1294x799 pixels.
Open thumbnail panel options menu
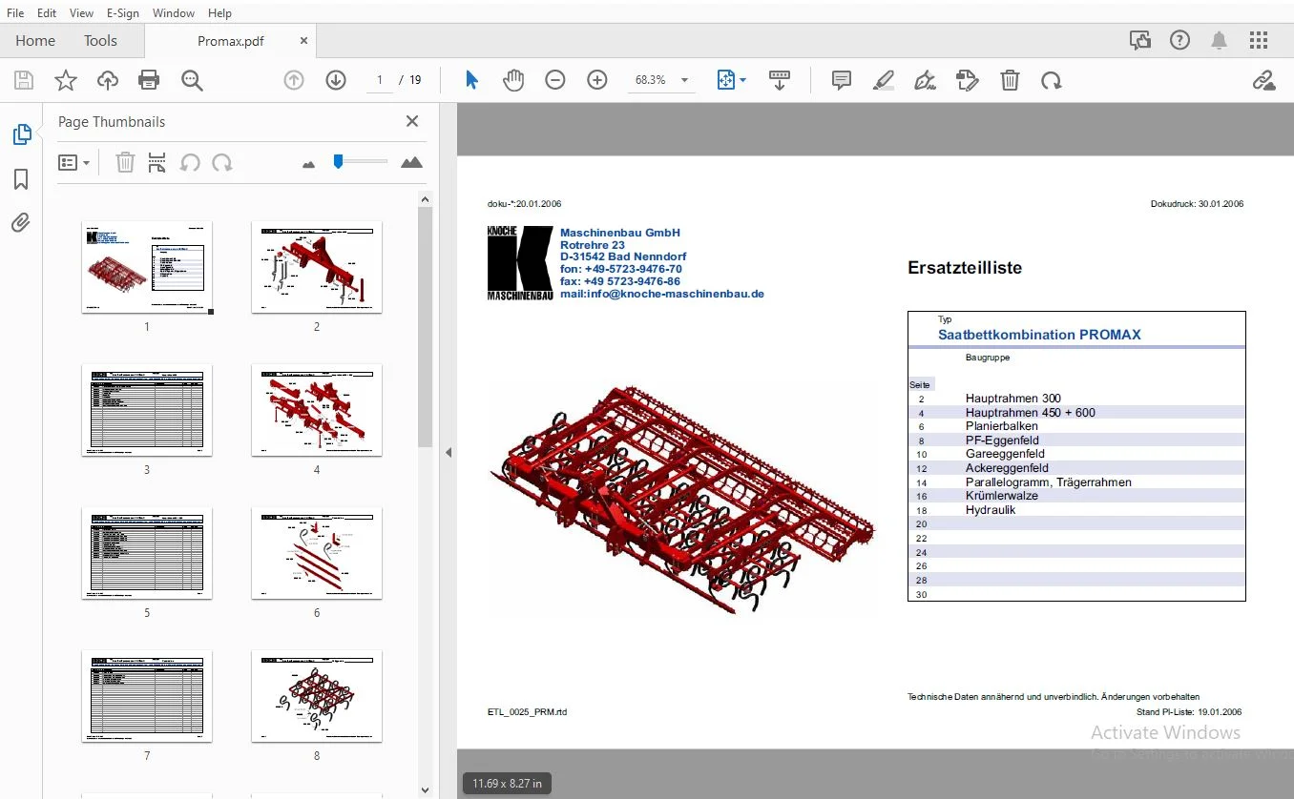(73, 162)
